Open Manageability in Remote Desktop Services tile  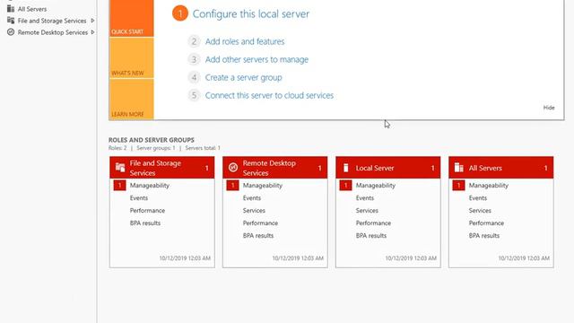coord(263,186)
